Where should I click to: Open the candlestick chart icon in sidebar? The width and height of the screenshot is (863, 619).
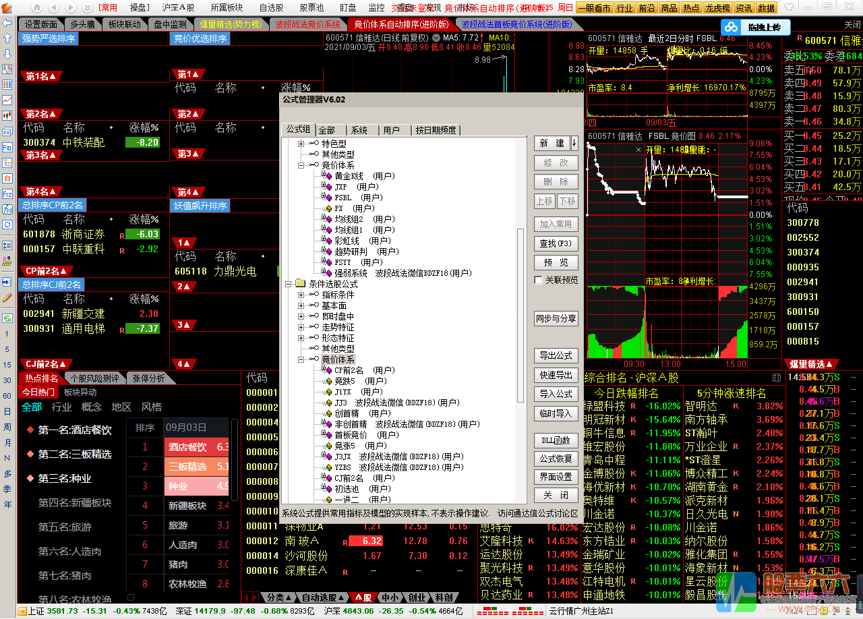7,115
